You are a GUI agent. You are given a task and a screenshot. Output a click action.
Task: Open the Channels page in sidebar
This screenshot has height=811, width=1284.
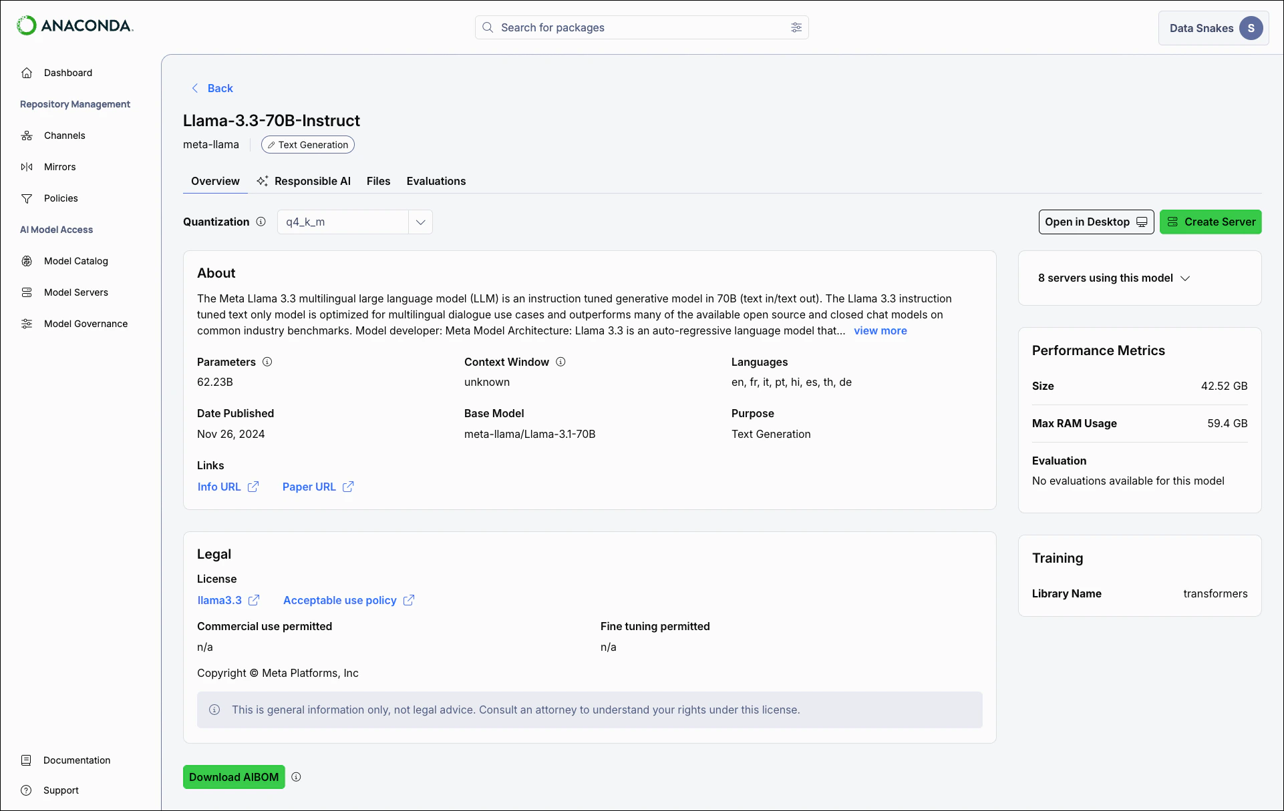pyautogui.click(x=64, y=136)
